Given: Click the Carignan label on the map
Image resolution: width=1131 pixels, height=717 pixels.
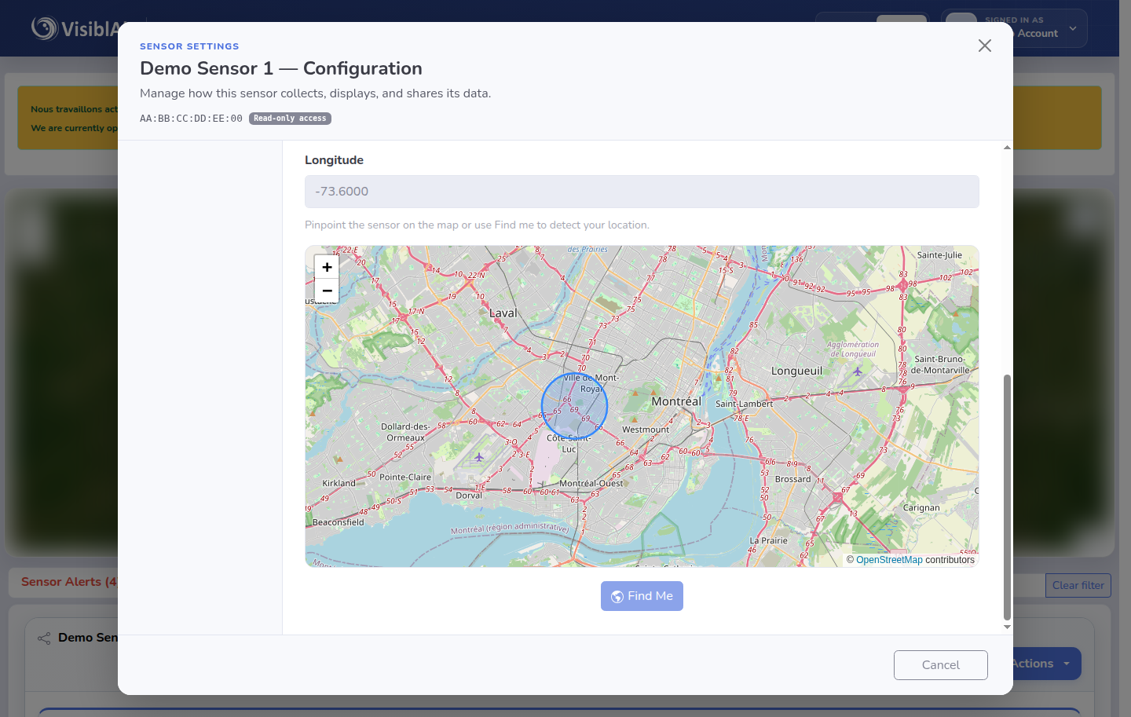Looking at the screenshot, I should (921, 508).
